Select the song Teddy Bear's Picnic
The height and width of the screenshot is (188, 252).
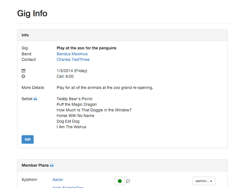(x=75, y=99)
